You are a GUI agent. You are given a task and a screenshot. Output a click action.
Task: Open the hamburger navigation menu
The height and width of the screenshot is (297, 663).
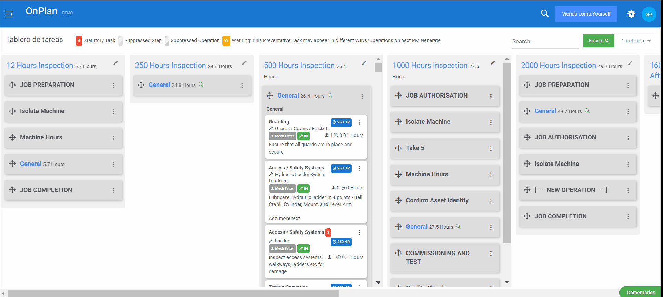point(9,14)
